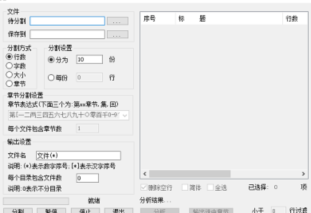Toggle the 简体 checkbox
The image size is (311, 213).
185,188
